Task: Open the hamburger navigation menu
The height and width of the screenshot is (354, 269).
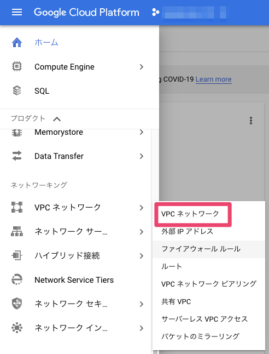Action: 17,12
